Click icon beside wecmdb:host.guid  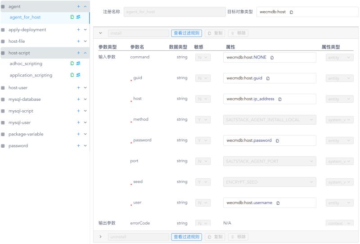click(x=268, y=78)
